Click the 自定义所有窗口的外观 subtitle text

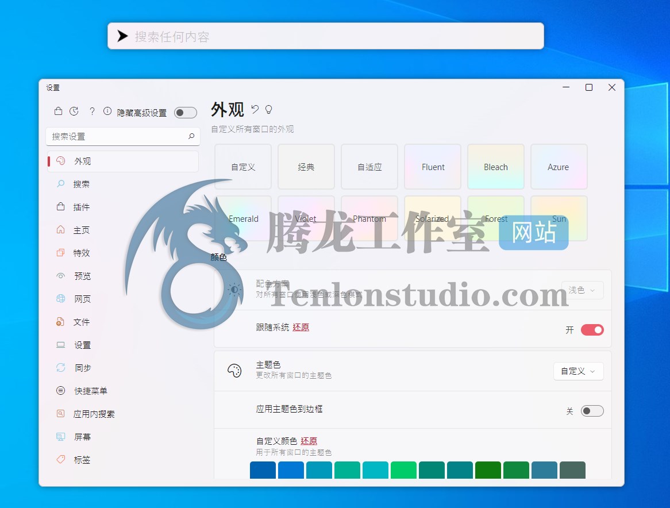(252, 129)
